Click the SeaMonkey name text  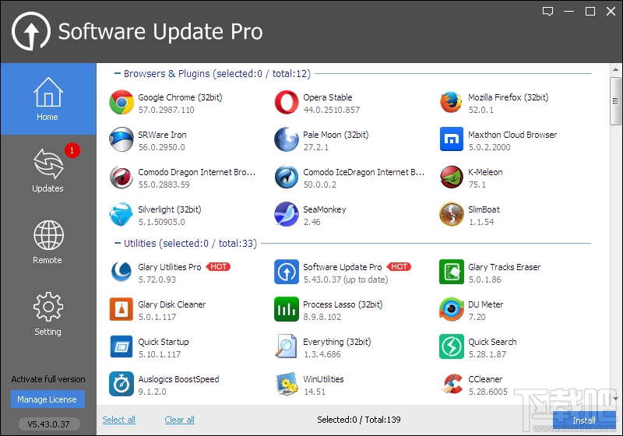325,209
